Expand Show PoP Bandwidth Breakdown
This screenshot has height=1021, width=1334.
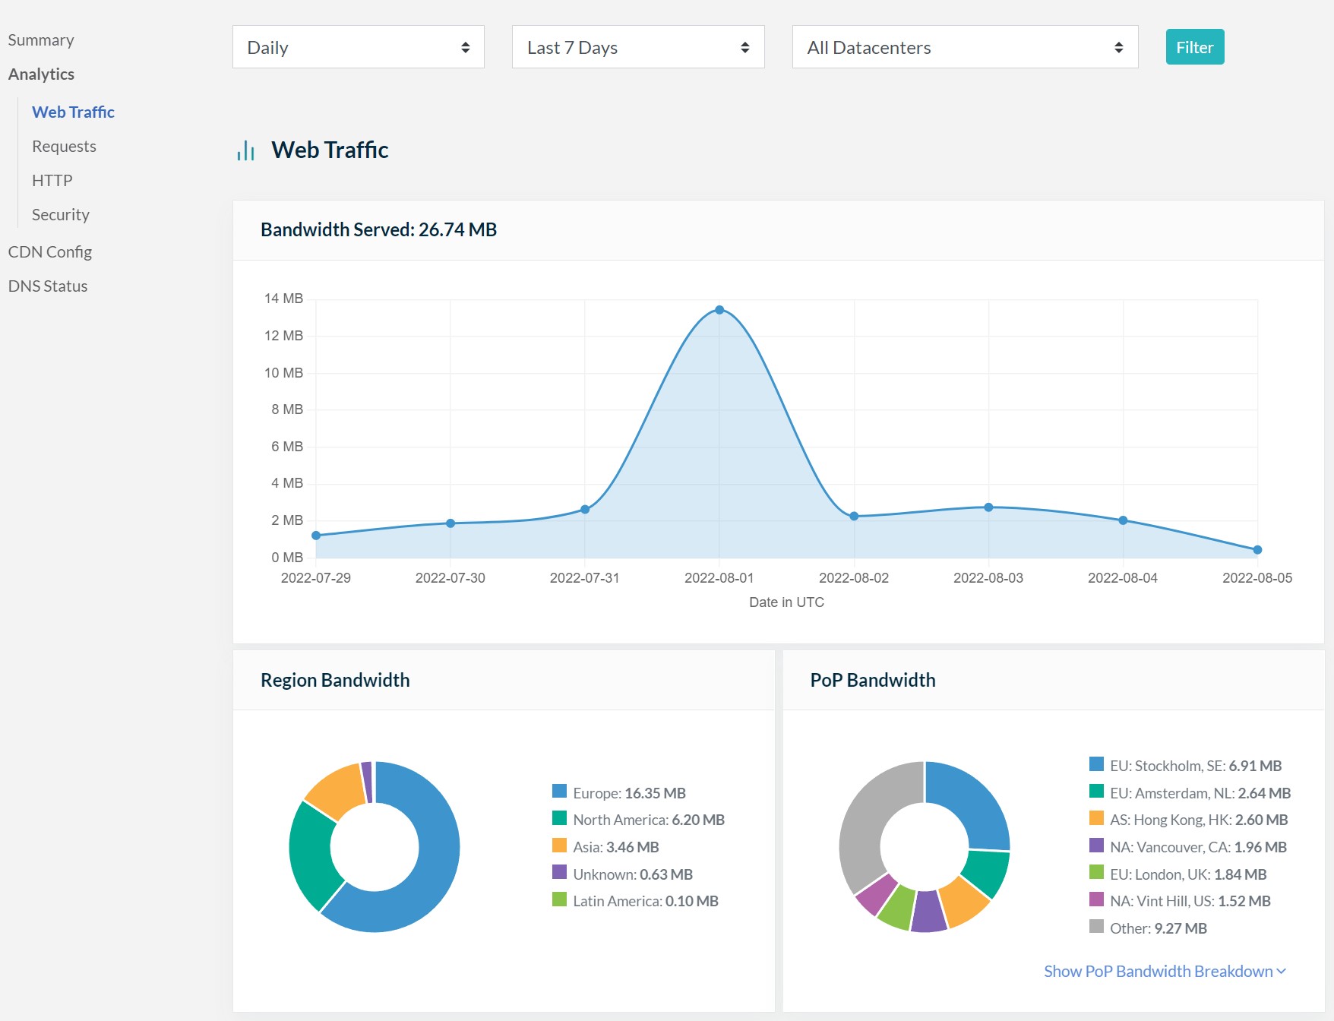1164,971
